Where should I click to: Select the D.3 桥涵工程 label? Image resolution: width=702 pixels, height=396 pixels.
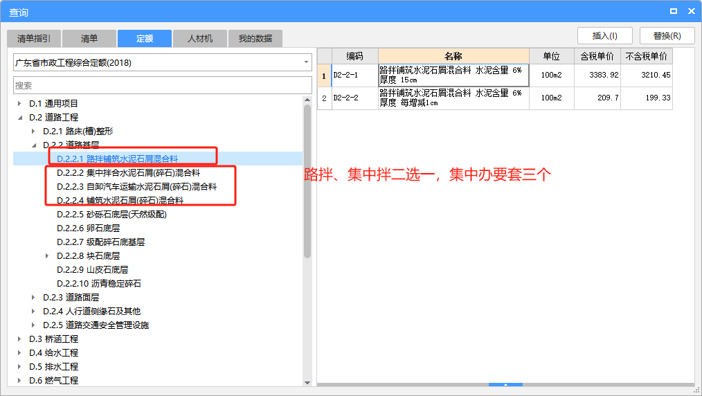54,339
